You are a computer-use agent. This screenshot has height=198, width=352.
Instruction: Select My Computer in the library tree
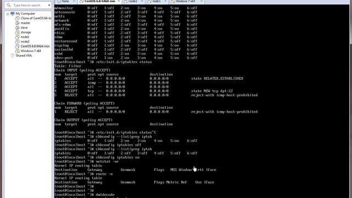pos(25,14)
